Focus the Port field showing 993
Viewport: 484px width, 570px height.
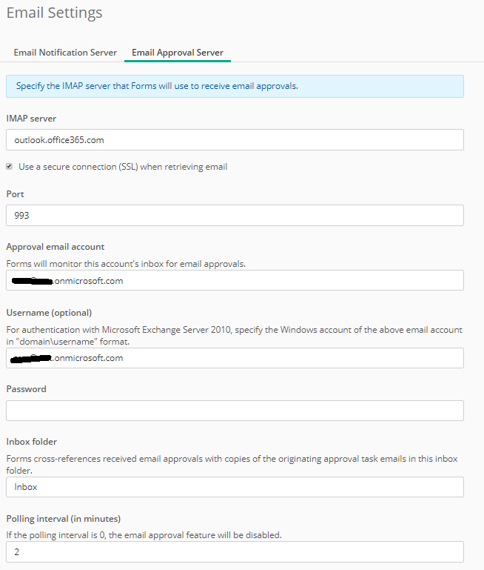coord(235,216)
